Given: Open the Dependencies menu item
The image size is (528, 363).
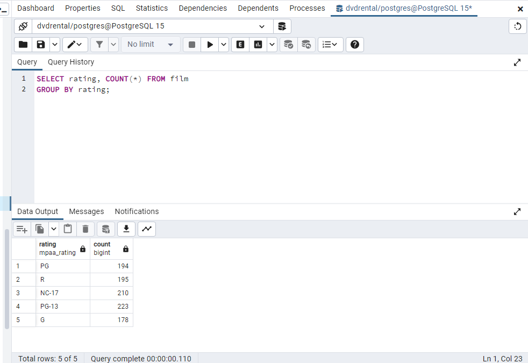Looking at the screenshot, I should click(x=203, y=8).
